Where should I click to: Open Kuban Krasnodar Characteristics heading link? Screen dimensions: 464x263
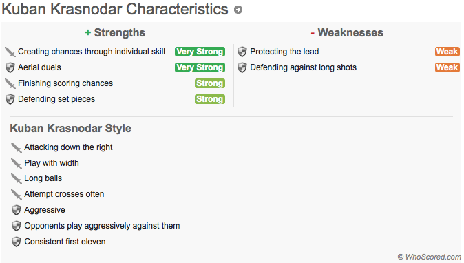[115, 9]
